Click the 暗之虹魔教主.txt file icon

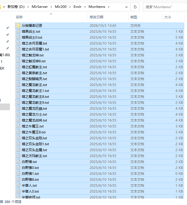18,67
